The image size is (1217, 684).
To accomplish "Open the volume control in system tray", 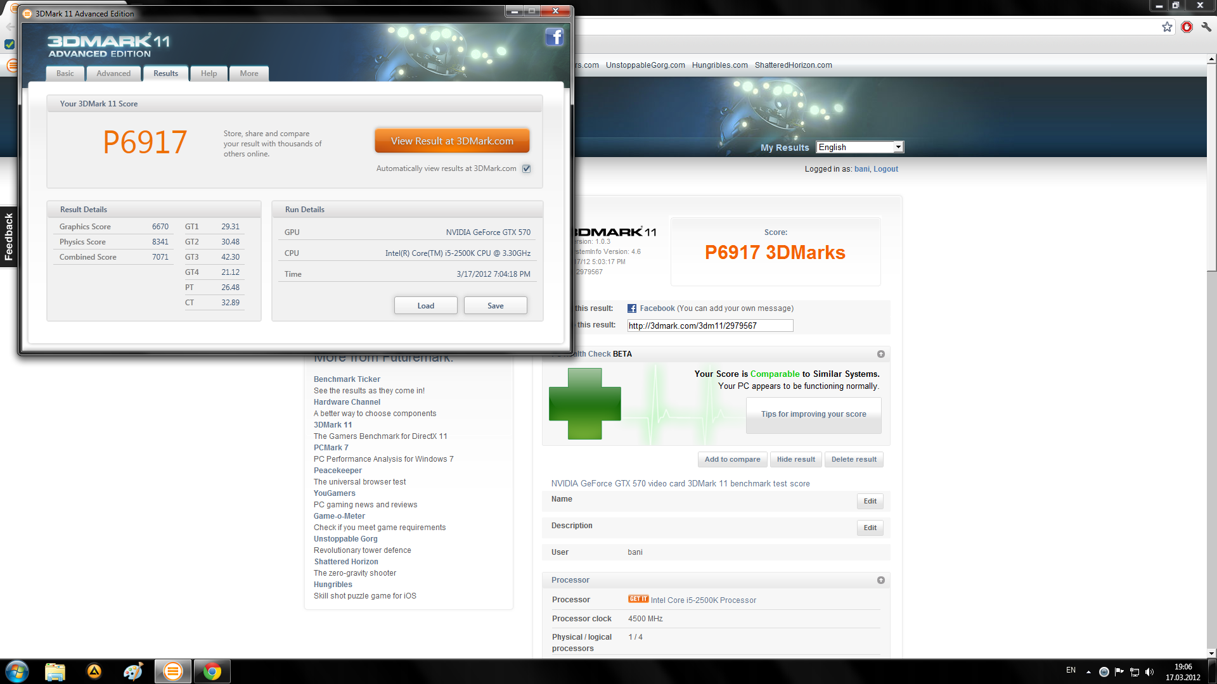I will click(1150, 672).
